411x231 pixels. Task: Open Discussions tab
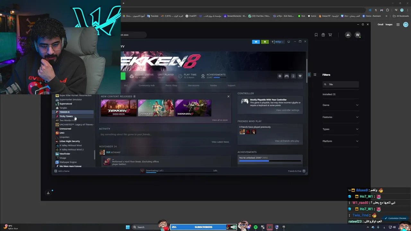(x=194, y=85)
